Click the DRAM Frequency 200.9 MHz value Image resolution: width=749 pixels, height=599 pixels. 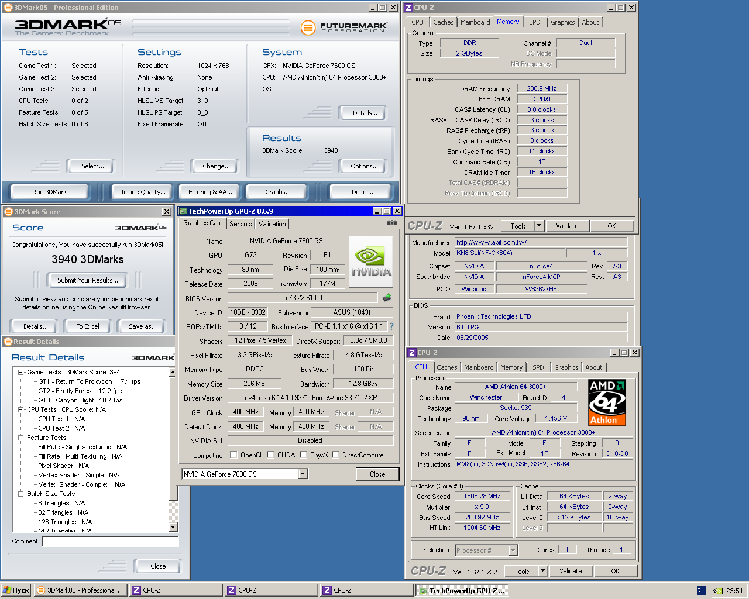pos(542,88)
